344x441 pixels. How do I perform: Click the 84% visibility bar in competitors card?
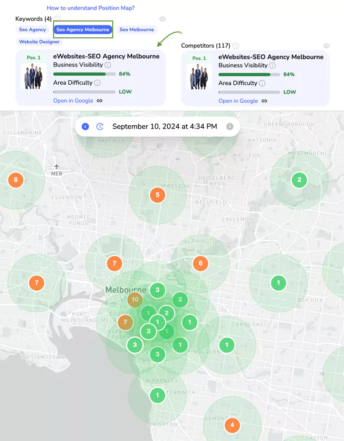249,74
